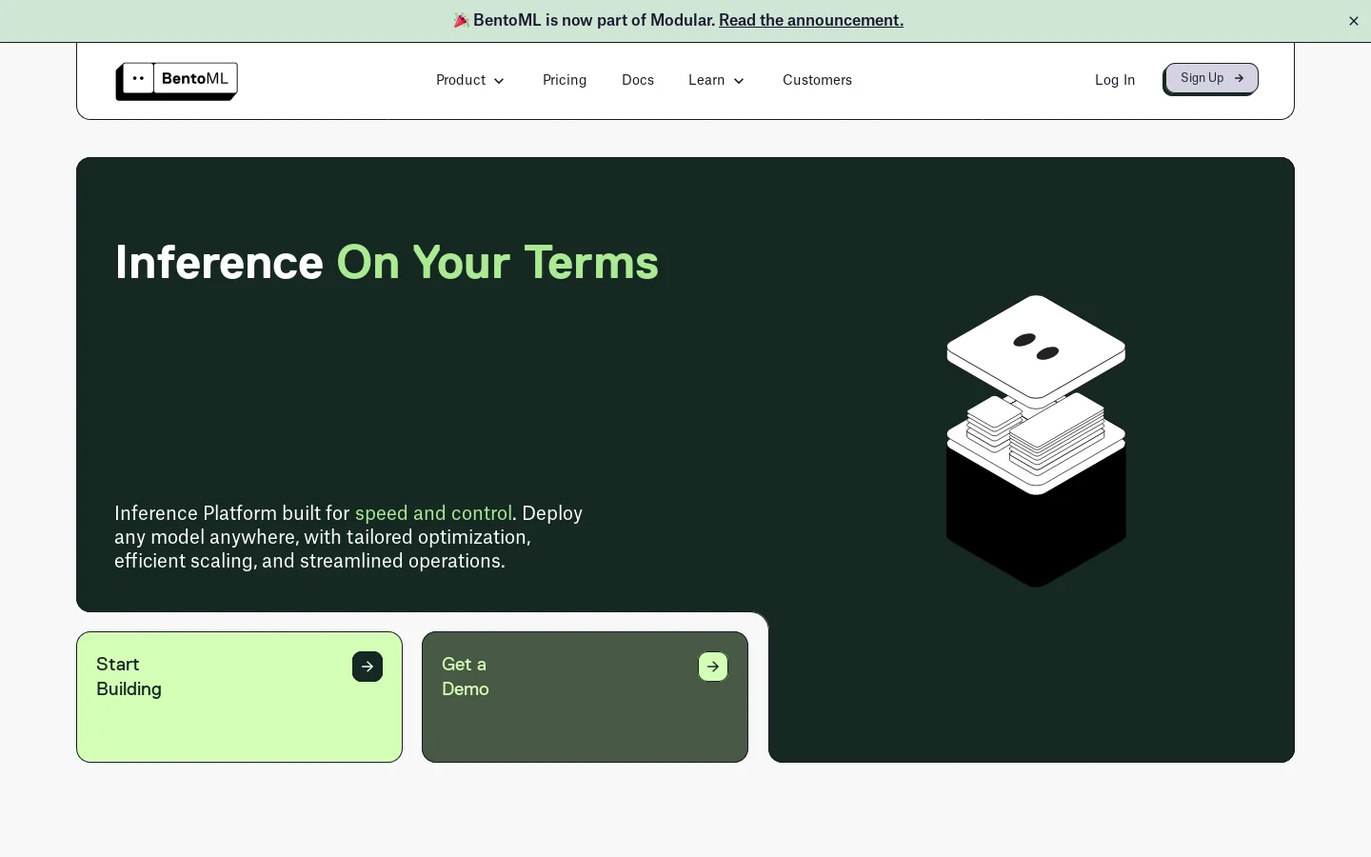Click the 'Inference On Your Terms' headline

pos(387,263)
